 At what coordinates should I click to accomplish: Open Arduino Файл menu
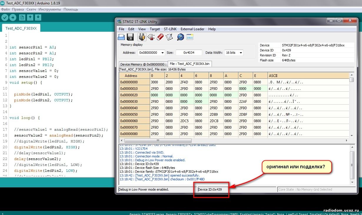[x=5, y=9]
